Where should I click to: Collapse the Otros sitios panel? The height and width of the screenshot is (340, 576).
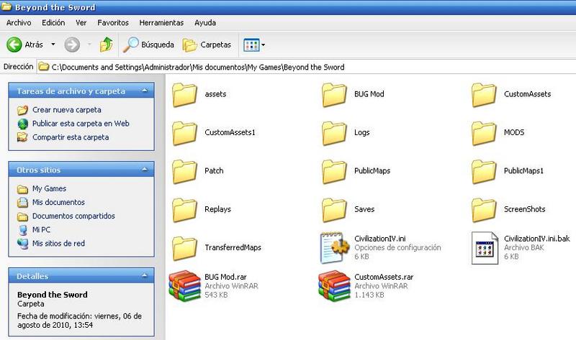tap(145, 170)
